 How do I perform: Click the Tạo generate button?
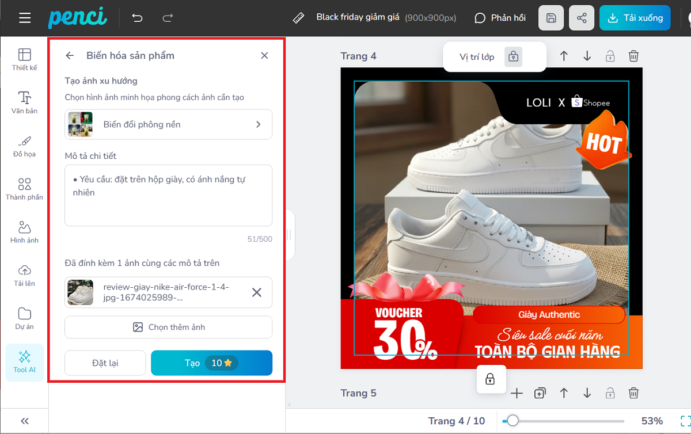(211, 363)
